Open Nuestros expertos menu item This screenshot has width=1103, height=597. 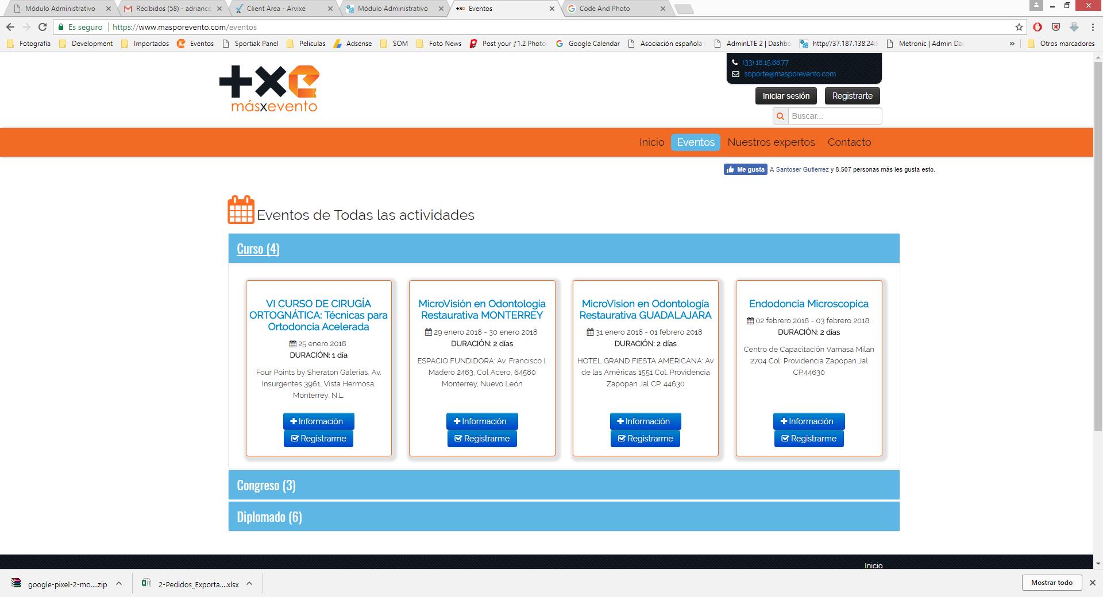(x=770, y=142)
